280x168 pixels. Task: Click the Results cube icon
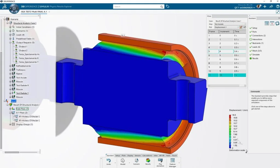tap(148, 160)
